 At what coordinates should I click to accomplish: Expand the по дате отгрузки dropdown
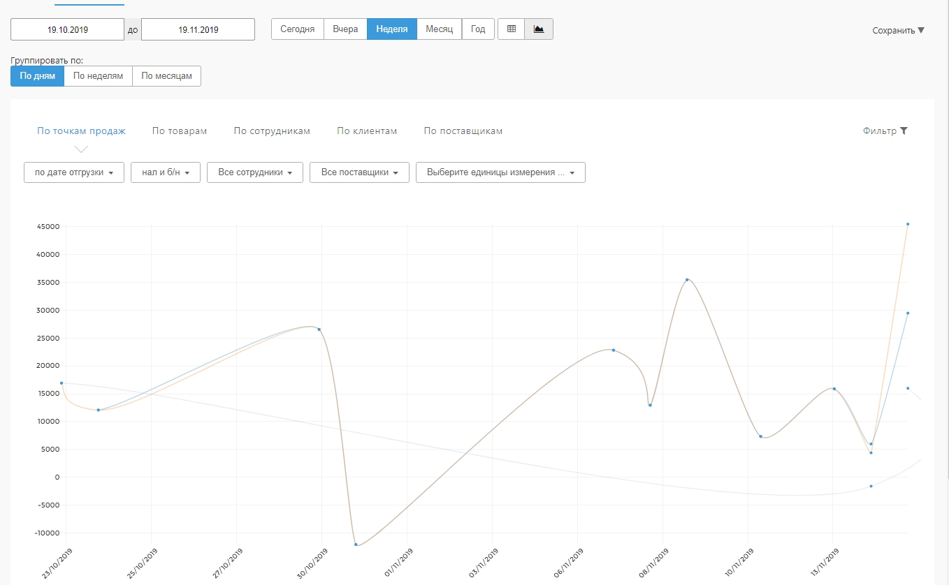[74, 172]
